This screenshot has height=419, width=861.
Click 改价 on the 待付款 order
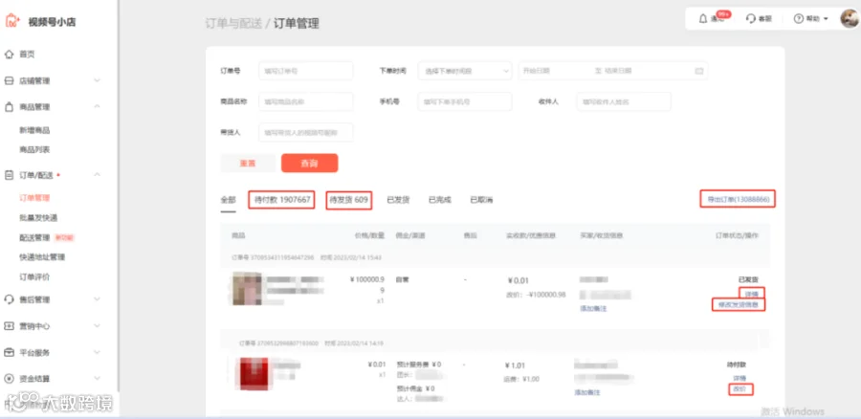click(740, 389)
